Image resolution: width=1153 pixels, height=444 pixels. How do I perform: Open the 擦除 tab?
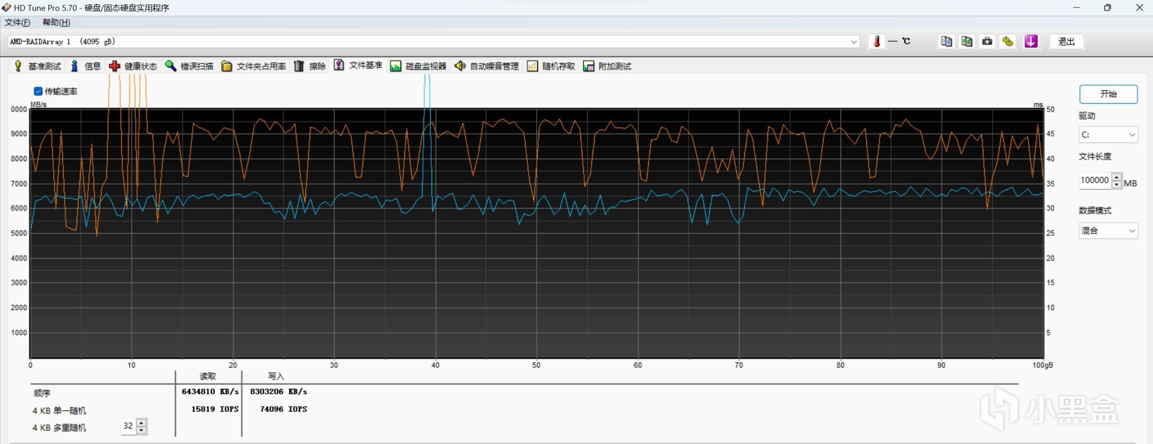[310, 66]
